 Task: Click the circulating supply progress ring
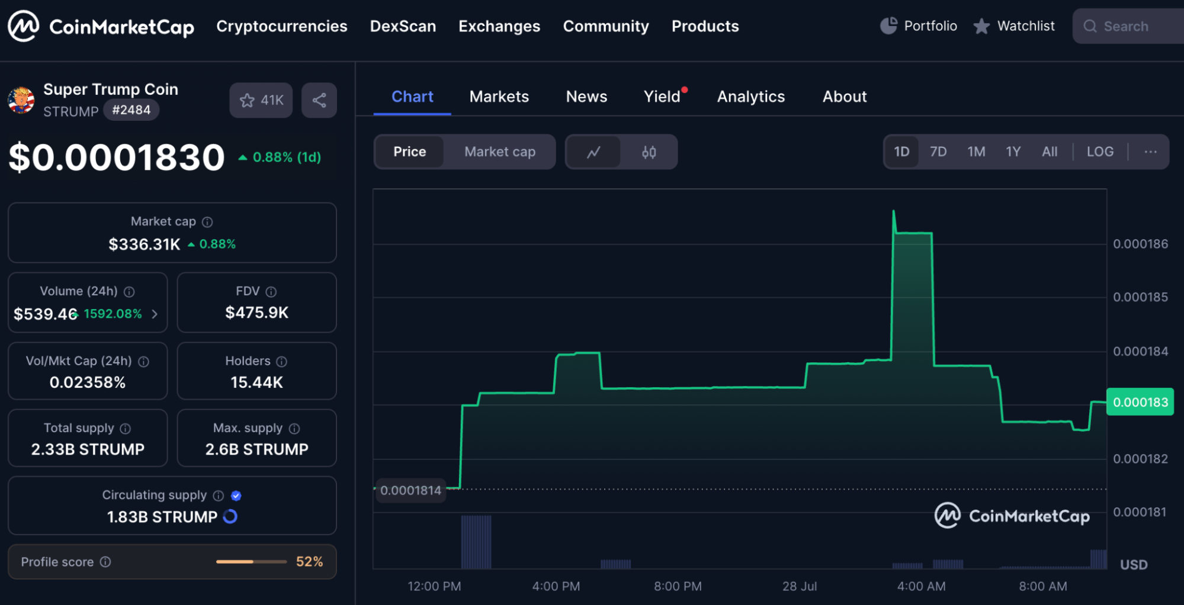click(x=230, y=517)
